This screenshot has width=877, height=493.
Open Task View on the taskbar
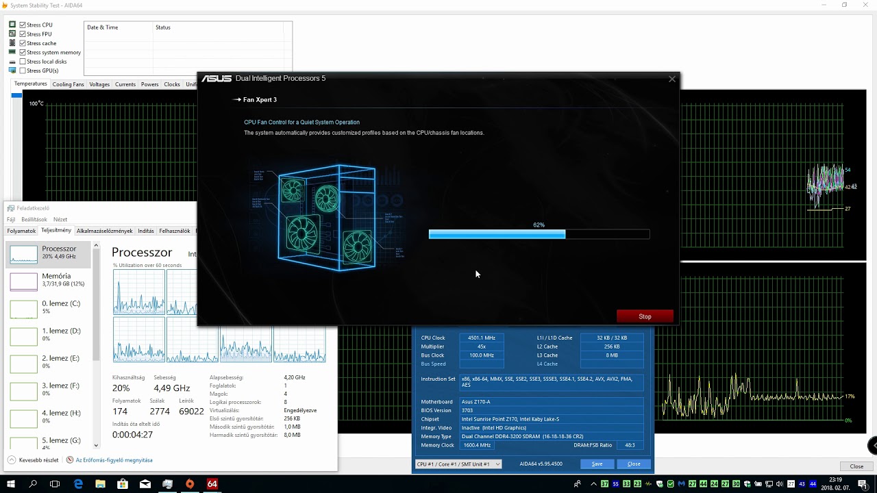click(55, 484)
